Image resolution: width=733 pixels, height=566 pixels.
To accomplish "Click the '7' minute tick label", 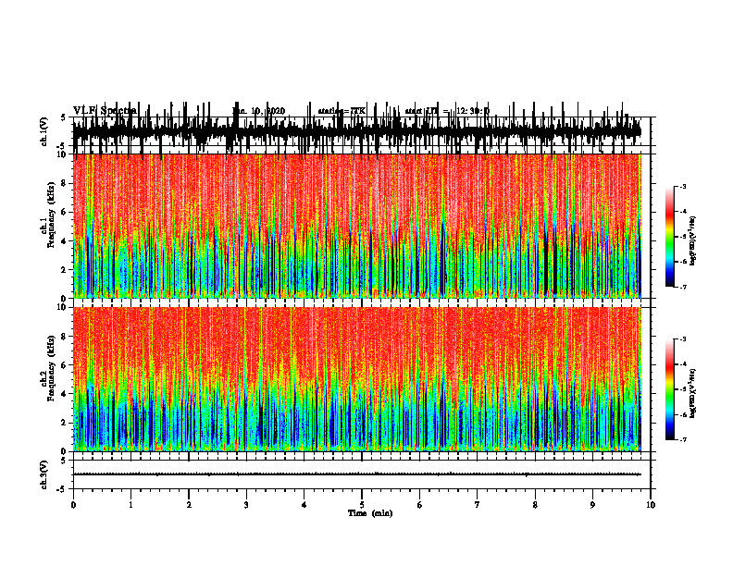I will (x=478, y=505).
